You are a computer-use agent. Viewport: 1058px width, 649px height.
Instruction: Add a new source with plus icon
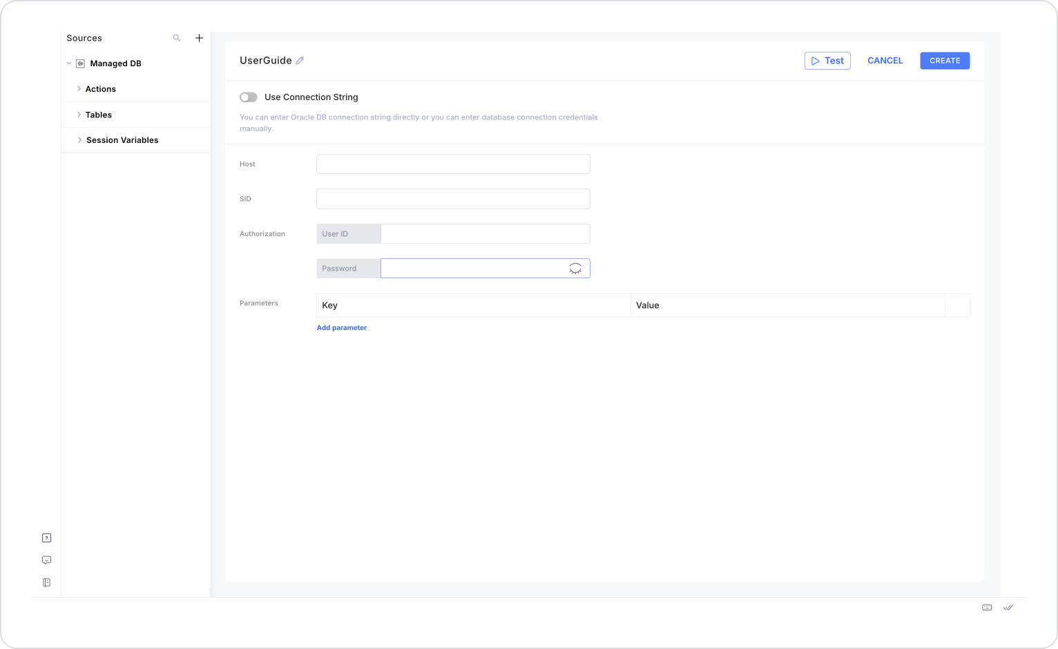click(x=199, y=38)
